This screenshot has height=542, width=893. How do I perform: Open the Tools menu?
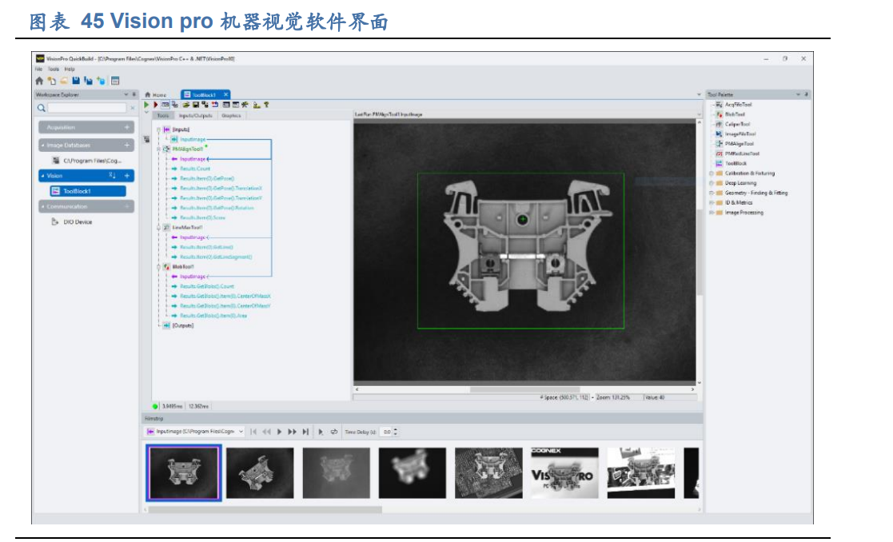point(53,70)
